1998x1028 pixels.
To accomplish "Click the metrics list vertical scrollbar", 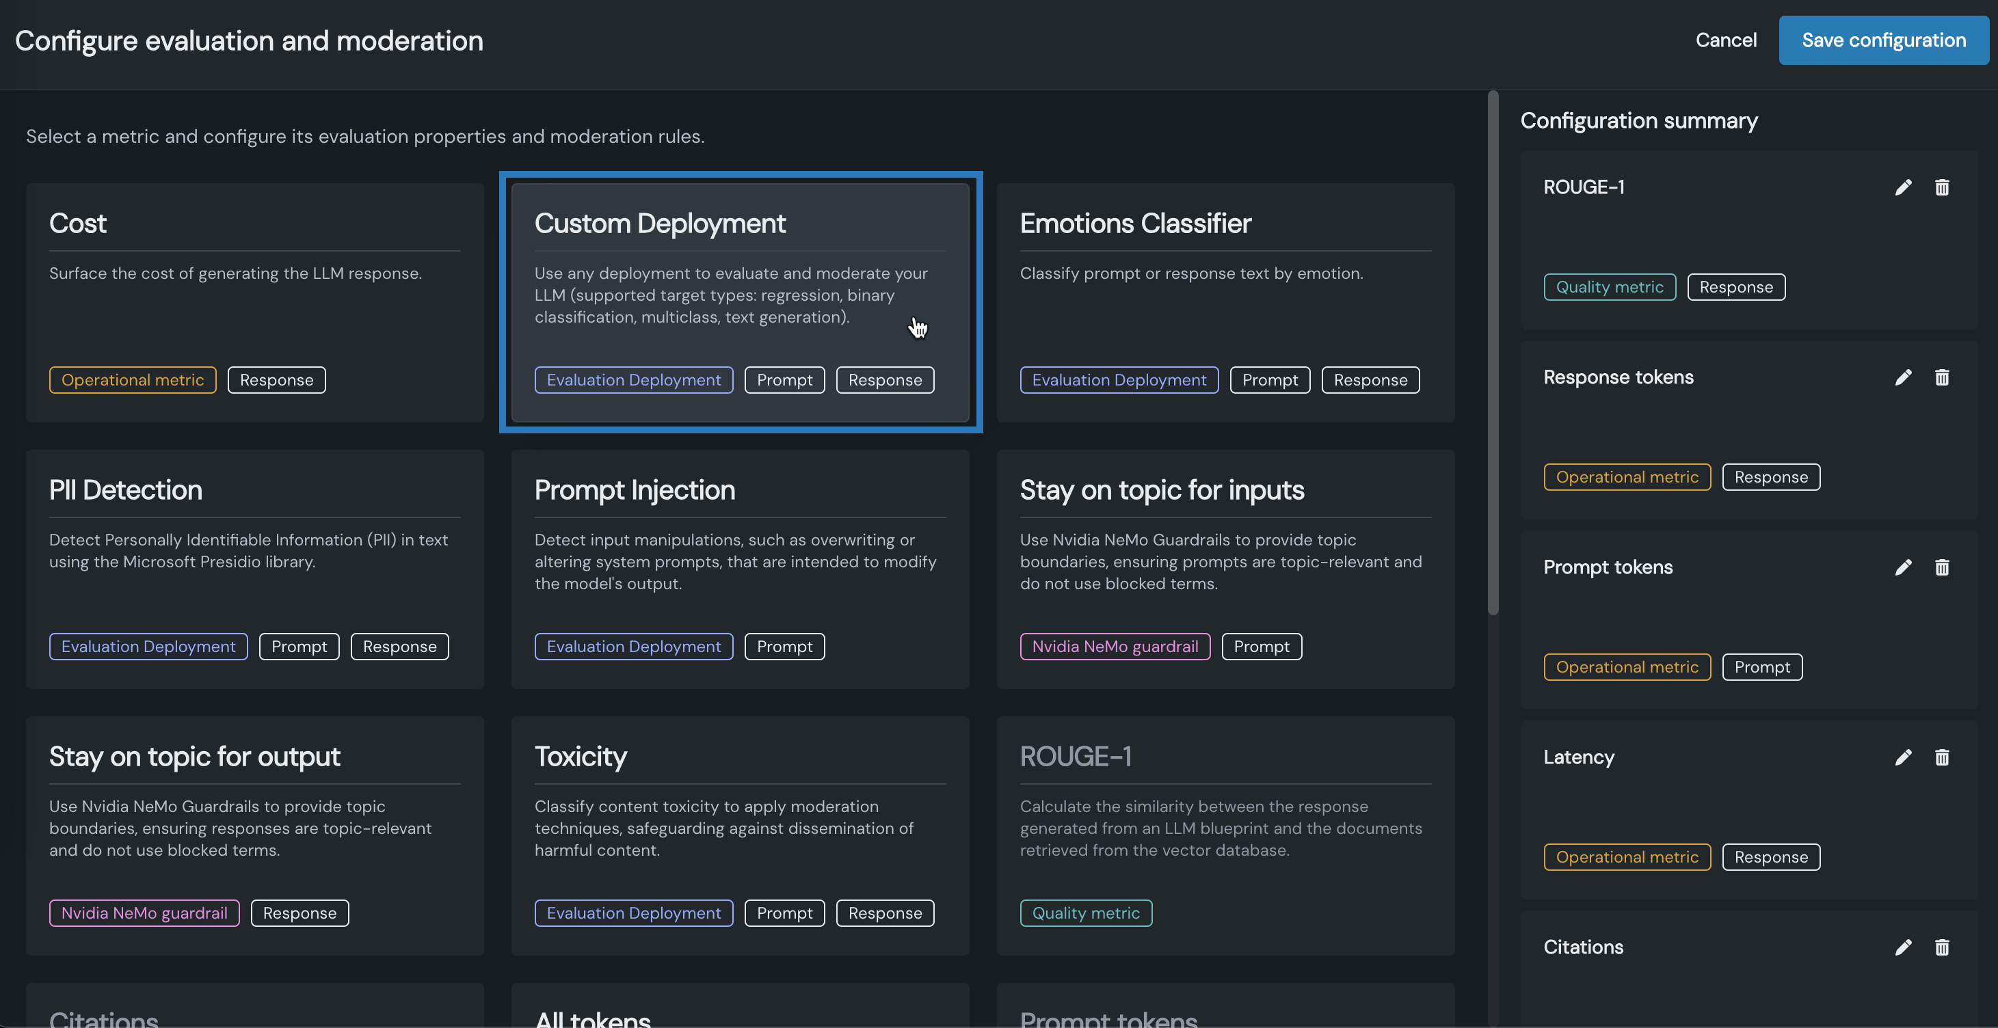I will click(x=1493, y=353).
